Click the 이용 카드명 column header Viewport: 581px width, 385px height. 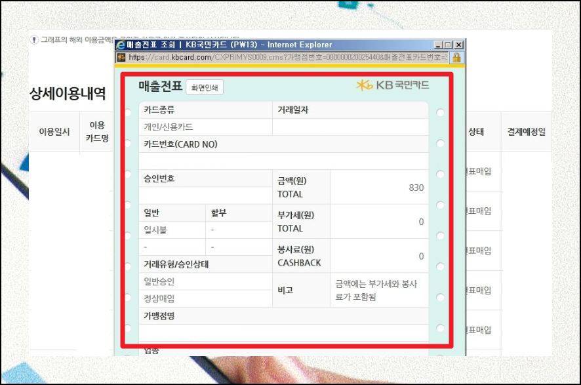point(97,132)
